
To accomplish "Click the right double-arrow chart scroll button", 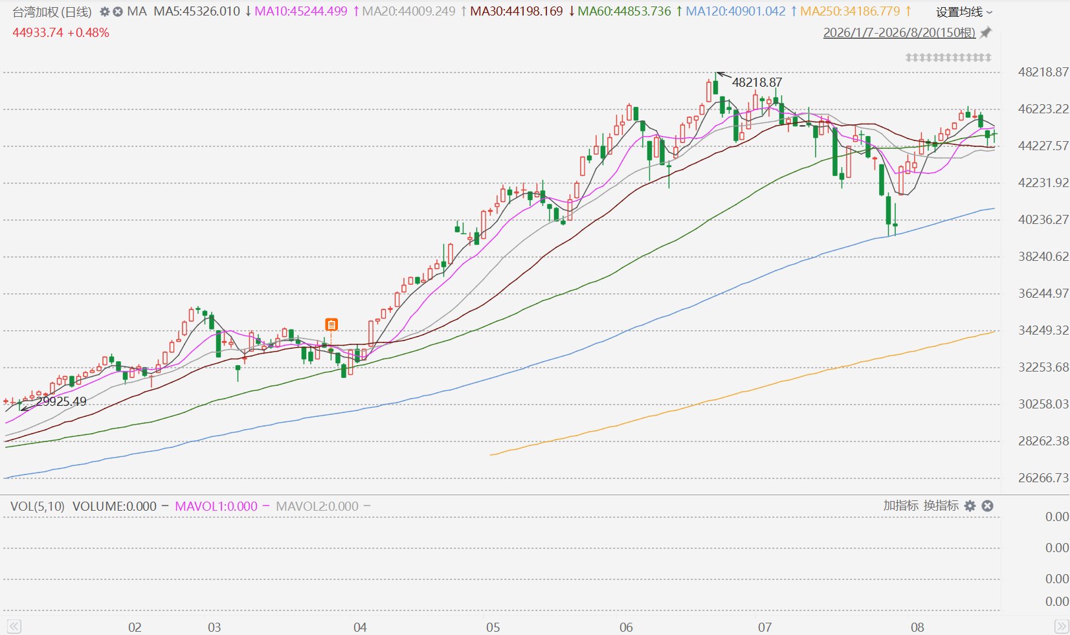I will (x=1062, y=626).
